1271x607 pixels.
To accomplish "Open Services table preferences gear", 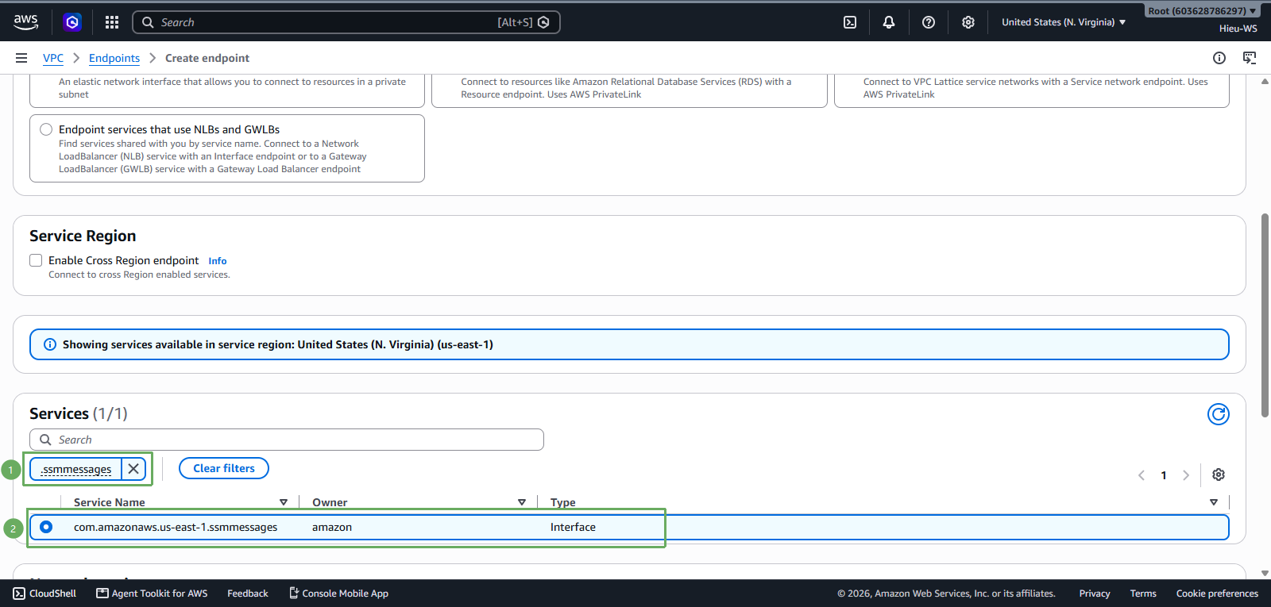I will [1219, 474].
